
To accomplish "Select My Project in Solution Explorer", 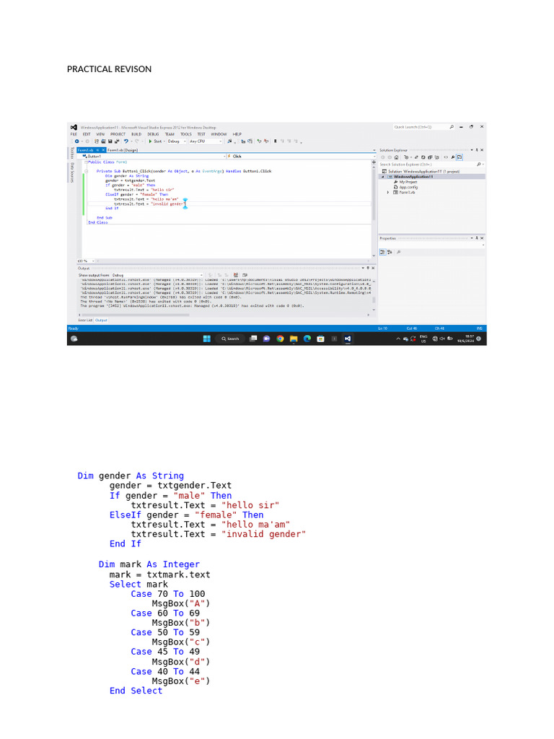I will 408,182.
